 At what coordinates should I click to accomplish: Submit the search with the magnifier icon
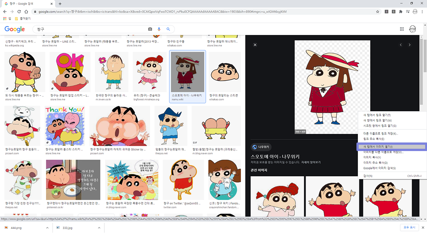168,29
